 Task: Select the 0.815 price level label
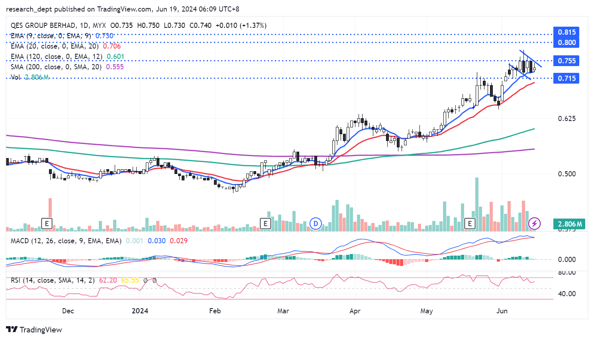point(566,32)
